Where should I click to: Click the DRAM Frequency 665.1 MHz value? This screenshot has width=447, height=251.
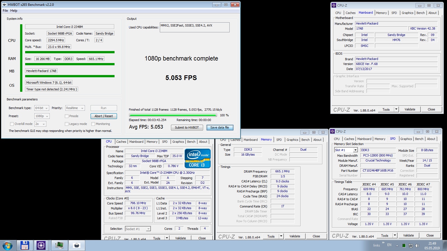click(282, 171)
